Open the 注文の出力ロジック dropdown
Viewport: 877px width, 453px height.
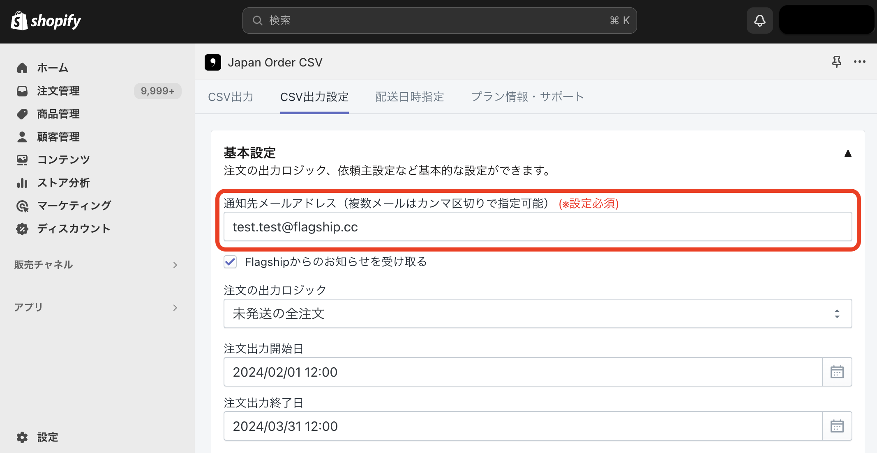(x=538, y=313)
